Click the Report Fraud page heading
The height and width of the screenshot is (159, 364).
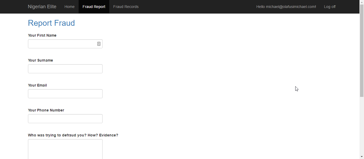pyautogui.click(x=51, y=23)
